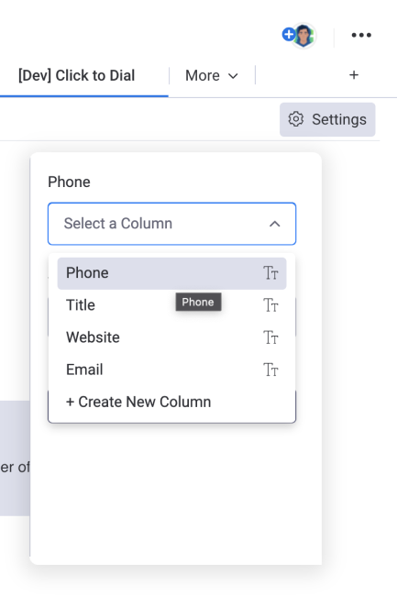397x596 pixels.
Task: Click the Phone tooltip label
Action: coord(198,302)
